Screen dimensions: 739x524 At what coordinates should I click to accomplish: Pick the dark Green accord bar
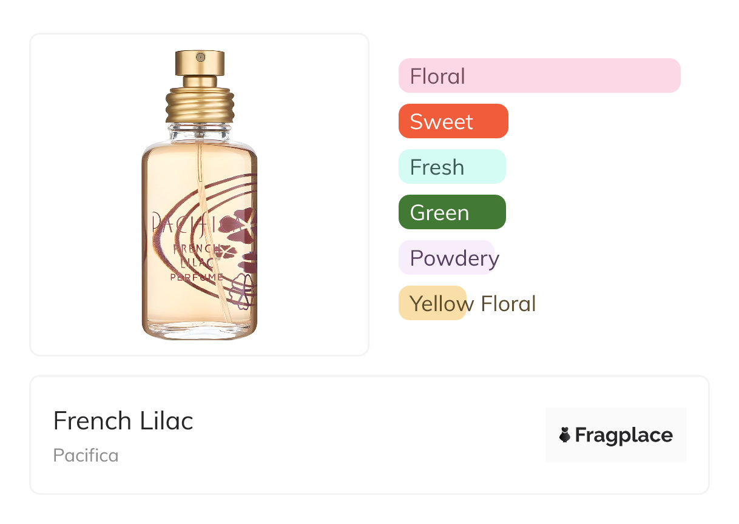[451, 212]
